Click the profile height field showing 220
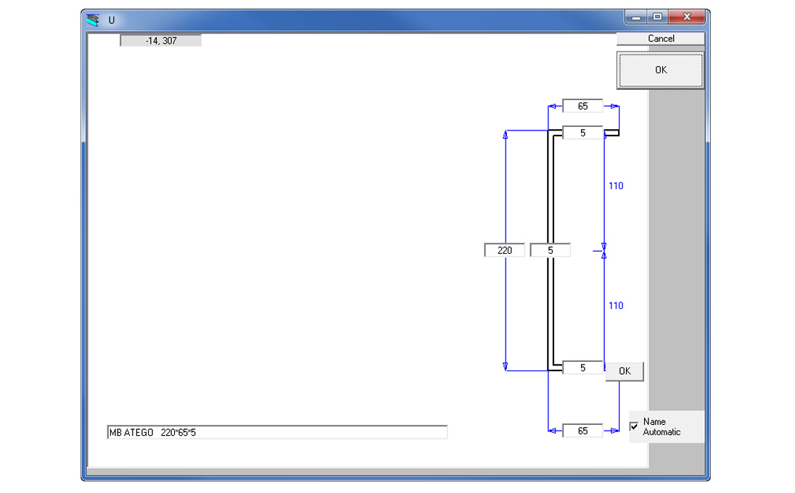This screenshot has height=493, width=795. pyautogui.click(x=504, y=250)
